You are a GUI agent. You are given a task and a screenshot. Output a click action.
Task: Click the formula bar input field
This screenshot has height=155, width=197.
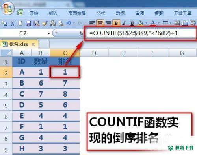tap(141, 33)
